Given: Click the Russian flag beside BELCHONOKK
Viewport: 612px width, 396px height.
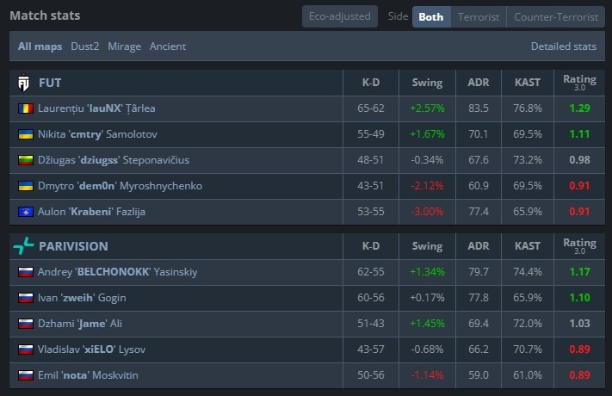Looking at the screenshot, I should [x=25, y=272].
